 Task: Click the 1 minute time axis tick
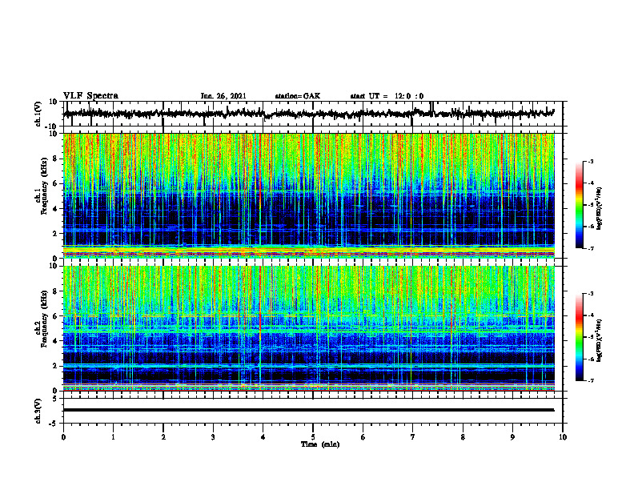coord(113,437)
